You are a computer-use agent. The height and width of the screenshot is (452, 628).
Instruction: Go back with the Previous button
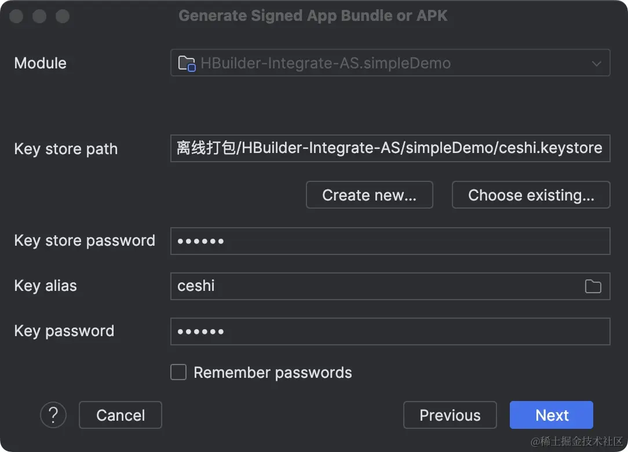pyautogui.click(x=450, y=415)
